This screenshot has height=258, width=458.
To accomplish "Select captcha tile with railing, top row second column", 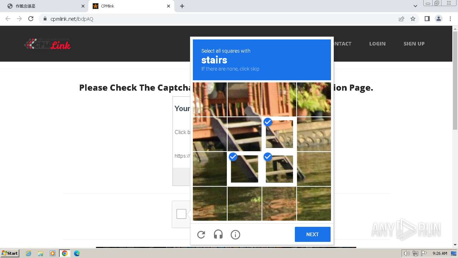I will pyautogui.click(x=244, y=100).
